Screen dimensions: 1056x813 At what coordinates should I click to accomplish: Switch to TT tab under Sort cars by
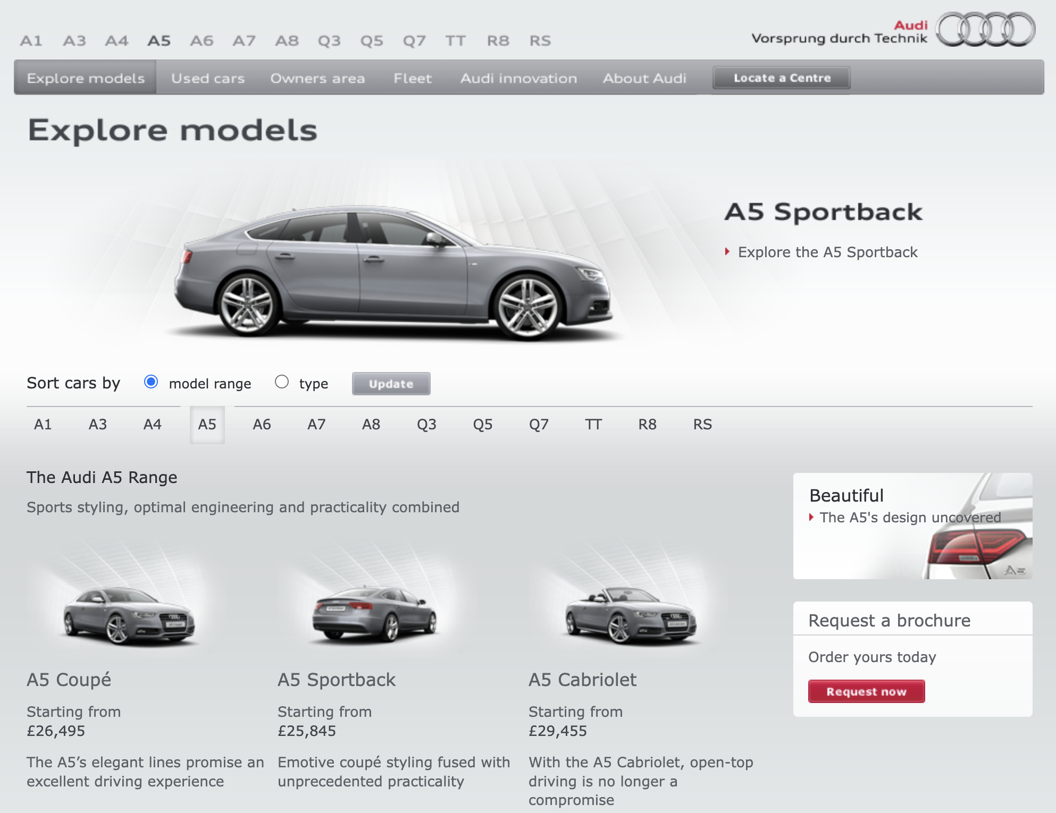(593, 424)
